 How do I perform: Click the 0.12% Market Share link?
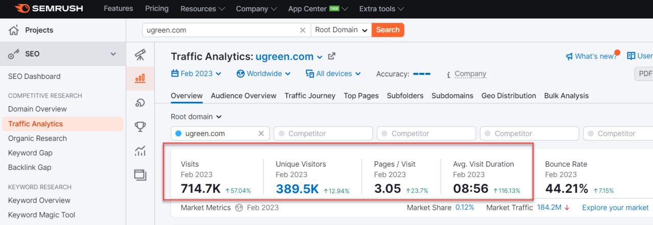point(465,208)
